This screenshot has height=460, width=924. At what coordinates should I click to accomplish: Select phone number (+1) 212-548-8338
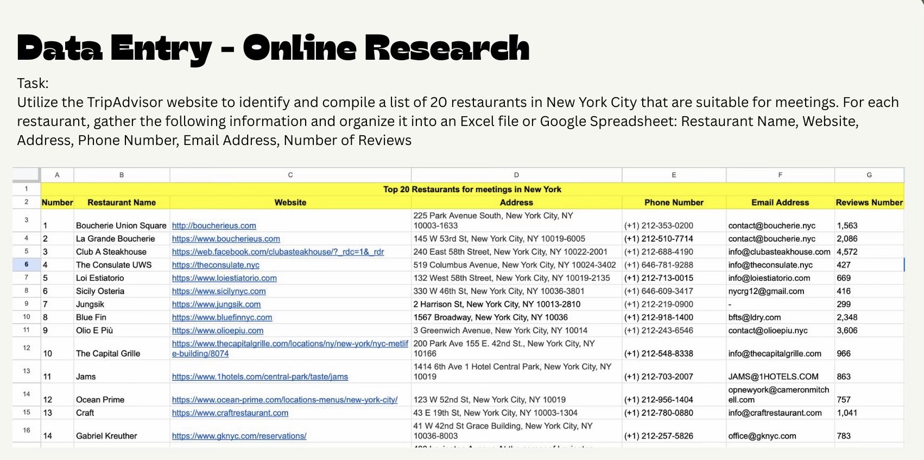coord(674,348)
